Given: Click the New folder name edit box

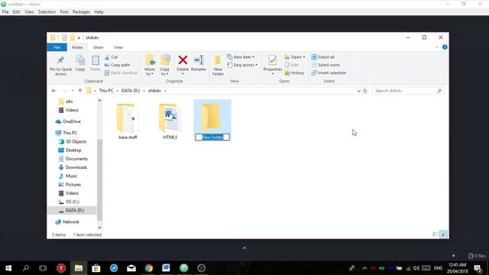Looking at the screenshot, I should coord(212,137).
